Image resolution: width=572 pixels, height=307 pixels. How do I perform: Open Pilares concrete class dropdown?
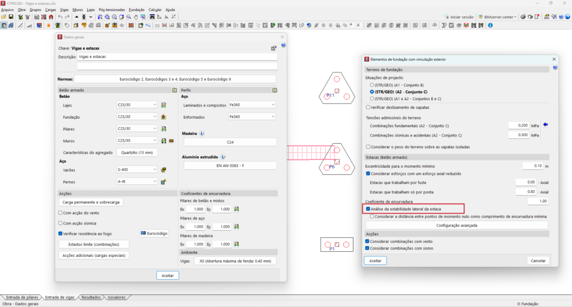[137, 128]
